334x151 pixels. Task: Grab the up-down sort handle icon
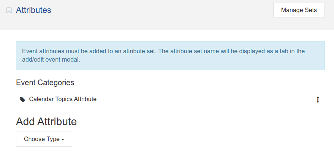[318, 100]
